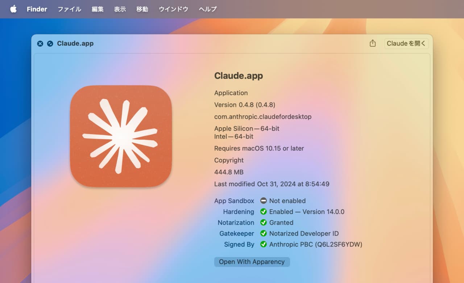Click the Open With Apparency button

(252, 262)
